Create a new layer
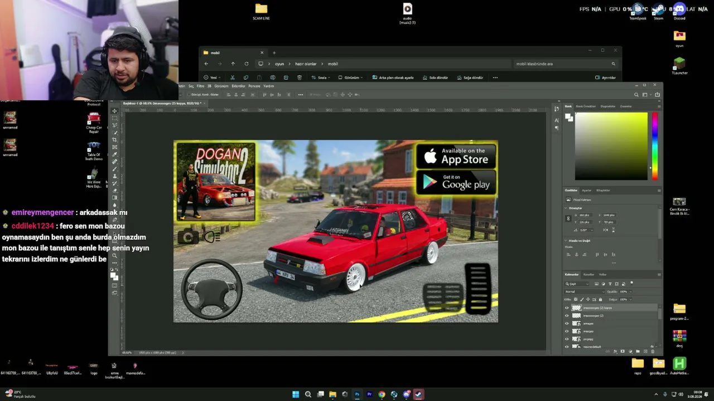The width and height of the screenshot is (714, 401). tap(645, 351)
